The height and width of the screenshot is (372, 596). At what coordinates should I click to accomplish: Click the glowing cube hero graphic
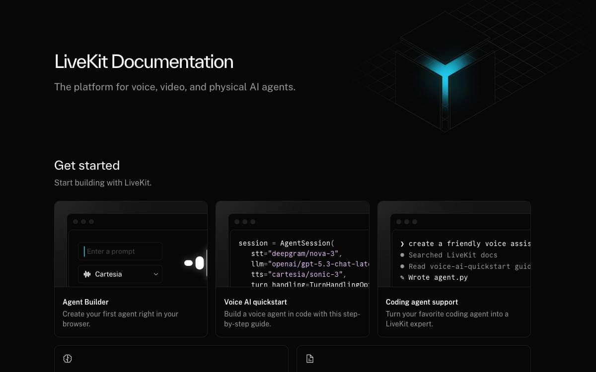tap(446, 72)
